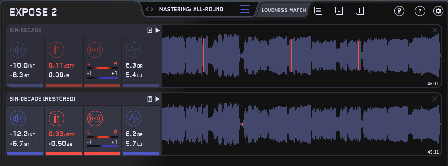Click the -6.3 ST loudness value

click(x=20, y=75)
